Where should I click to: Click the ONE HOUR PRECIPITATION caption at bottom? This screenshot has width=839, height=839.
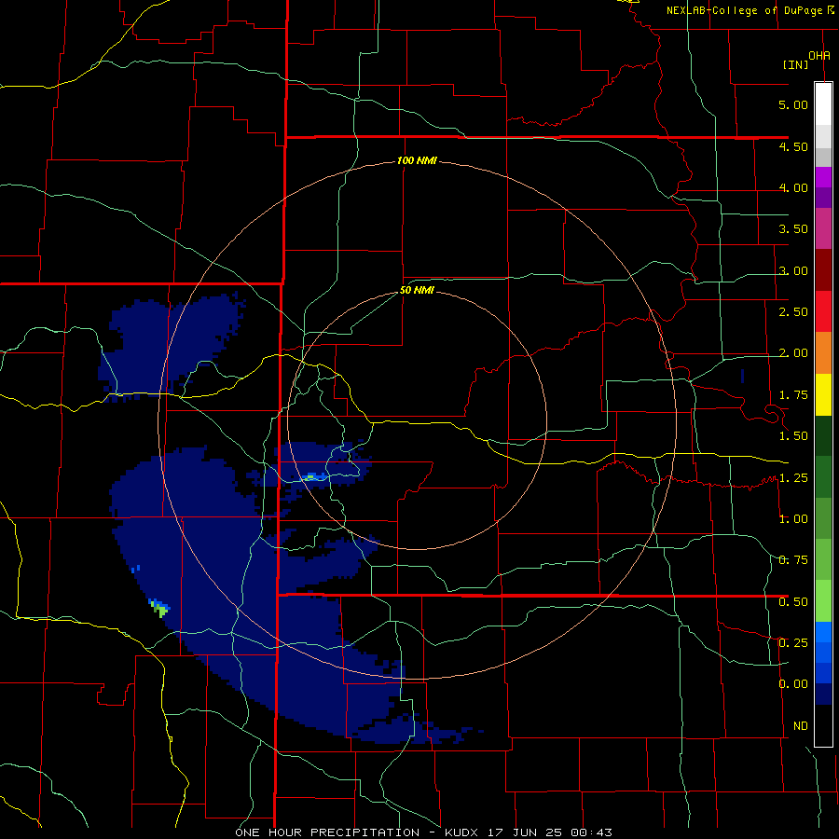(424, 832)
